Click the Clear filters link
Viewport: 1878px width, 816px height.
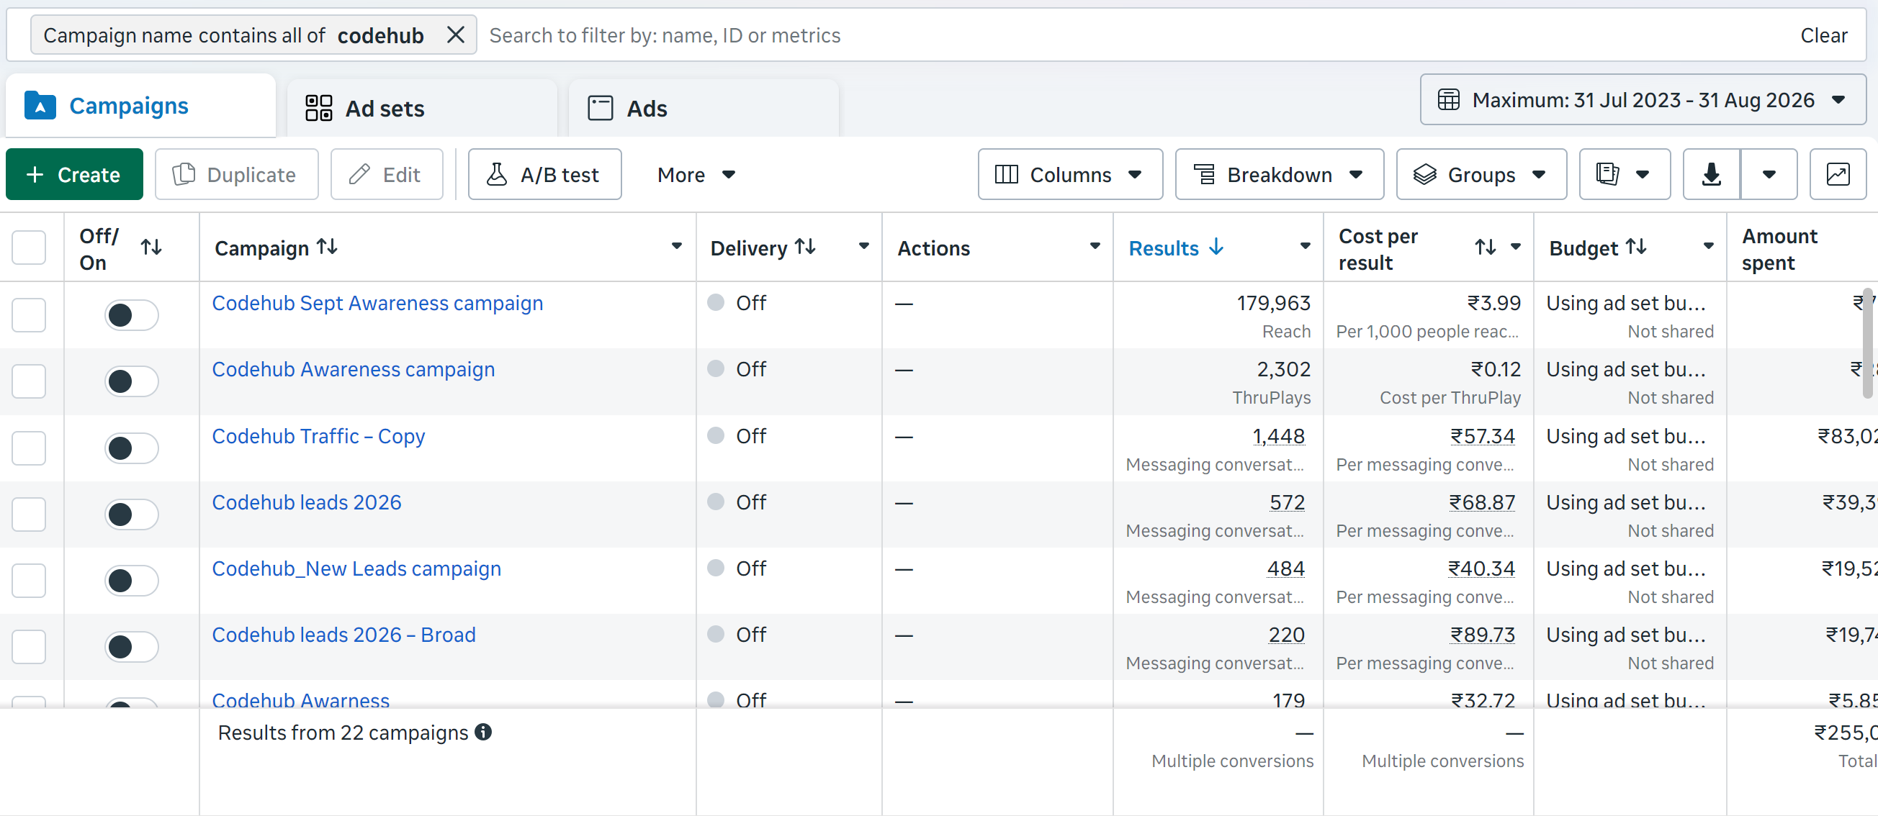[x=1823, y=35]
